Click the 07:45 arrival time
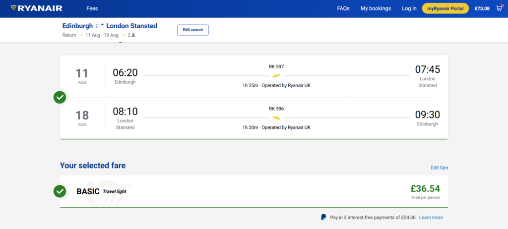This screenshot has width=508, height=229. point(428,69)
